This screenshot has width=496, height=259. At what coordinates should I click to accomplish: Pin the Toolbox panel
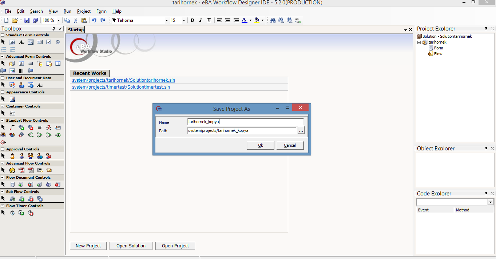(x=54, y=29)
